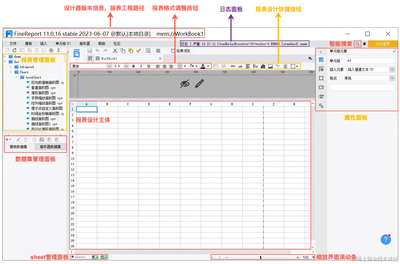Open dataset connection edit icon
The image size is (400, 264).
42,139
